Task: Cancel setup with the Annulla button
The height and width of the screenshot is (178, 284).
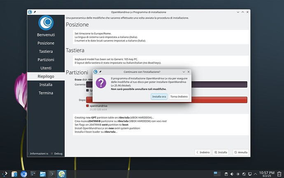Action: 241,152
